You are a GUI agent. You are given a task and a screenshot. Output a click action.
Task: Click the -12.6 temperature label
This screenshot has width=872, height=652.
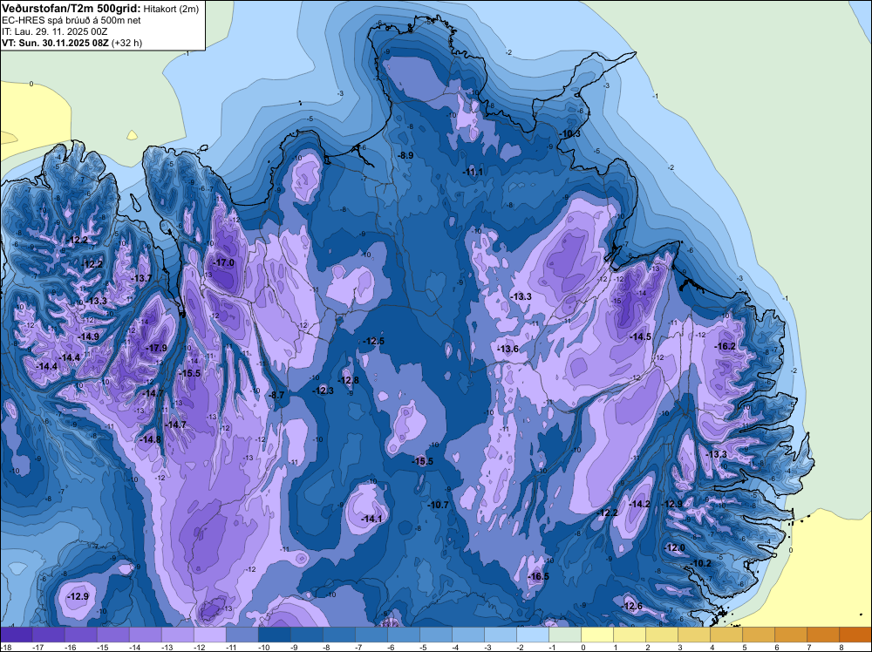point(632,606)
